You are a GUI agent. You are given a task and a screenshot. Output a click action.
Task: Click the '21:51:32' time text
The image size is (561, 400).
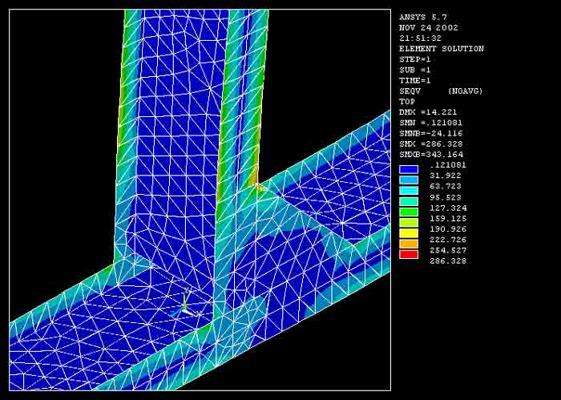(421, 38)
